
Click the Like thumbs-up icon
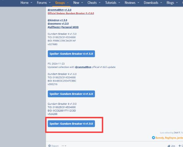(169, 146)
